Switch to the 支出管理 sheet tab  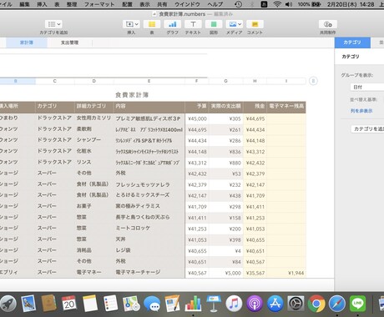[x=69, y=43]
